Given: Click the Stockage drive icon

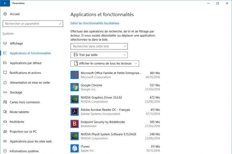Looking at the screenshot, I should tap(5, 92).
